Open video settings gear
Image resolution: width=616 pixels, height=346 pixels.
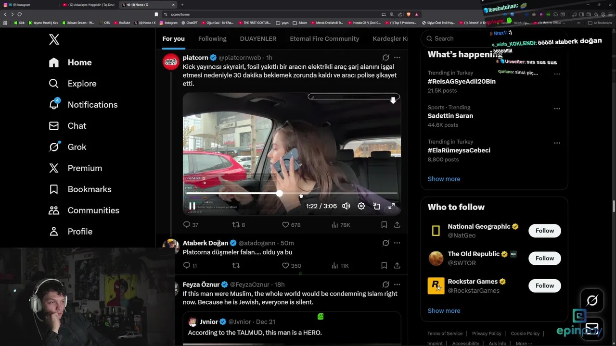click(361, 206)
